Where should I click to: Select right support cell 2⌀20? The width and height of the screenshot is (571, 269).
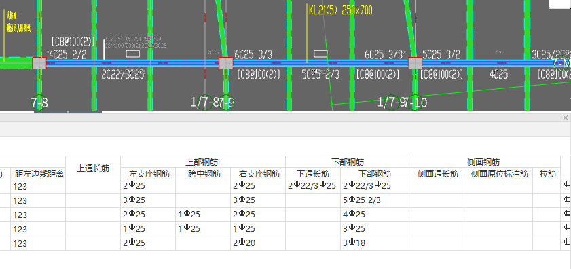(258, 243)
